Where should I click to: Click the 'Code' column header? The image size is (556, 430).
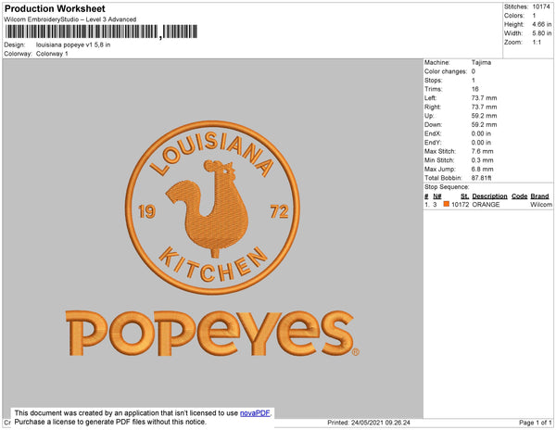(x=520, y=196)
